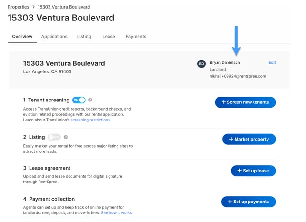Open the Applications tab

(x=54, y=37)
